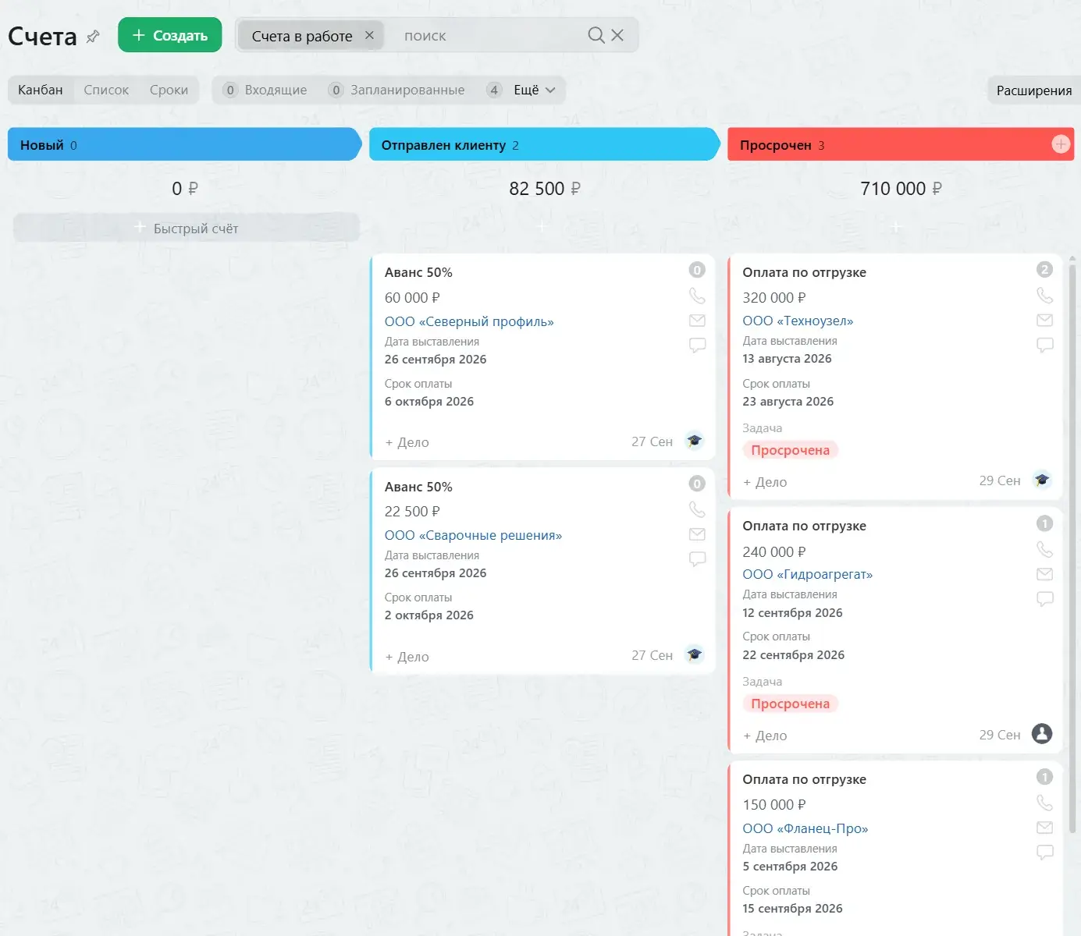Email ООО «Сварочные решения» via envelope icon

pos(697,534)
